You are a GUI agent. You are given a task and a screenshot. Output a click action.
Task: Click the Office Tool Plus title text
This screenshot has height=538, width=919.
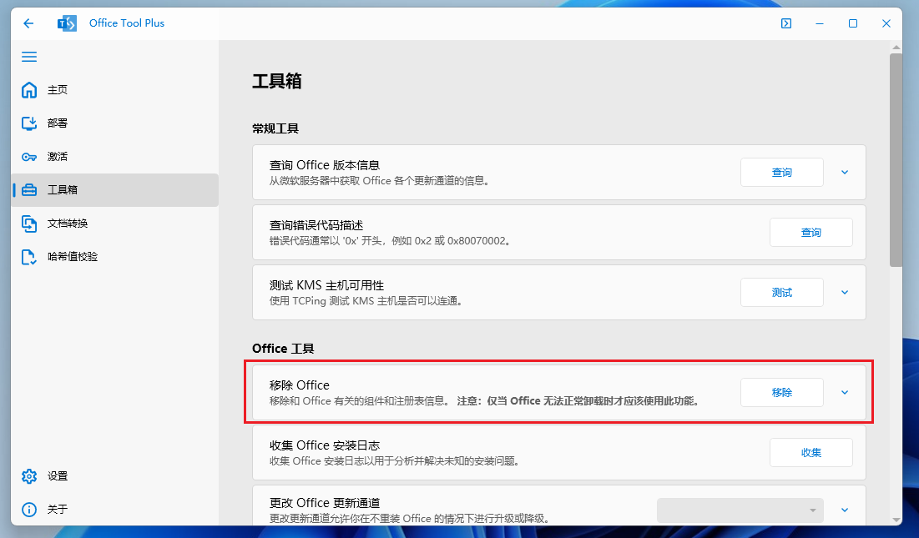pyautogui.click(x=127, y=23)
